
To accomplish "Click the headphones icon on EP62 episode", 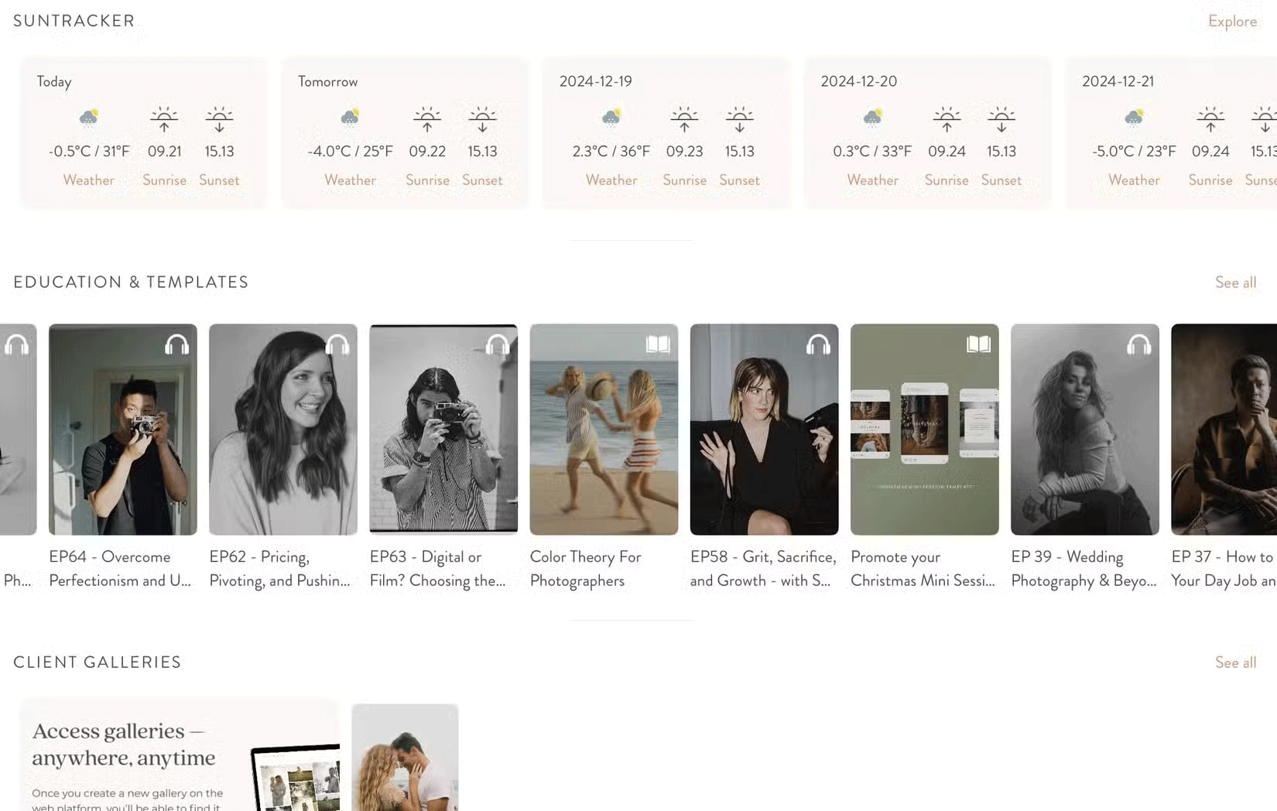I will click(337, 344).
